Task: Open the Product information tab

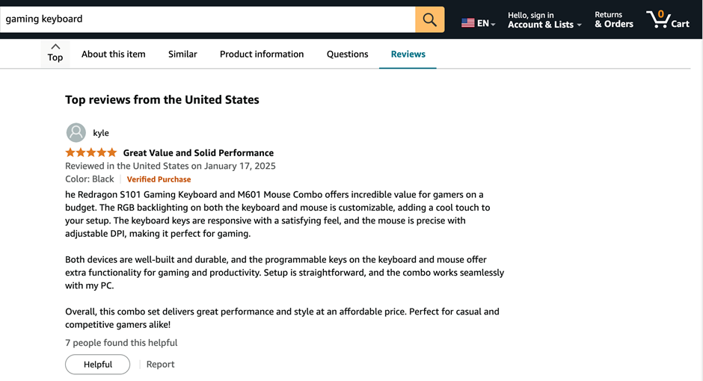Action: coord(262,54)
